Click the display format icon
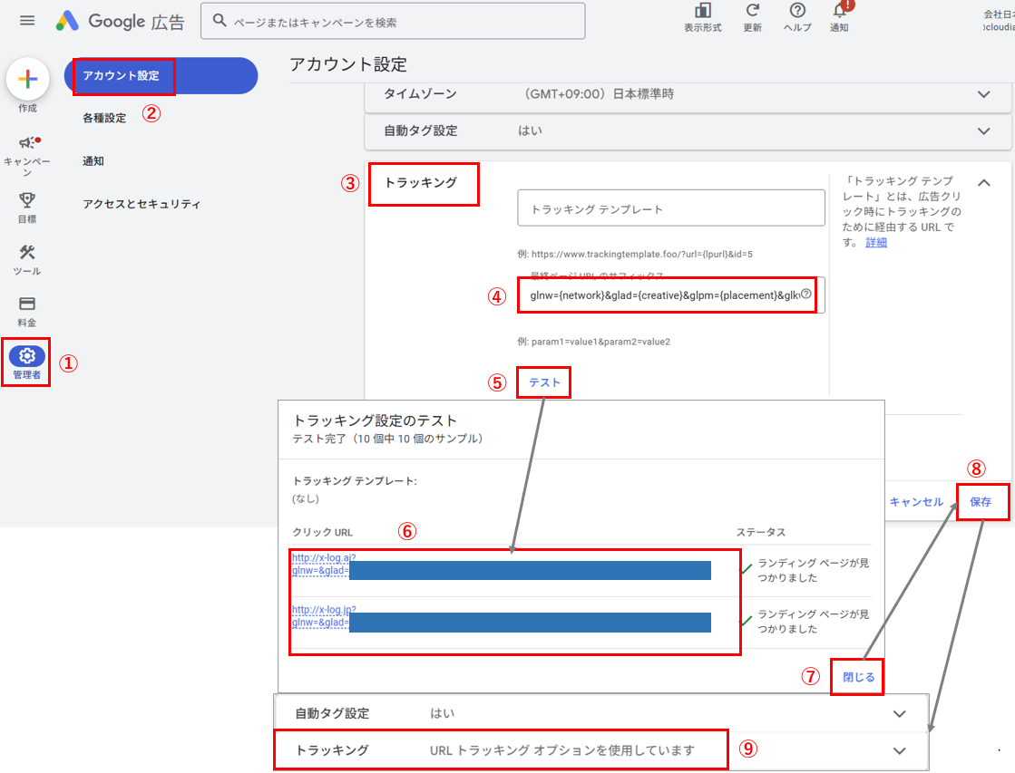The image size is (1015, 773). pos(702,11)
